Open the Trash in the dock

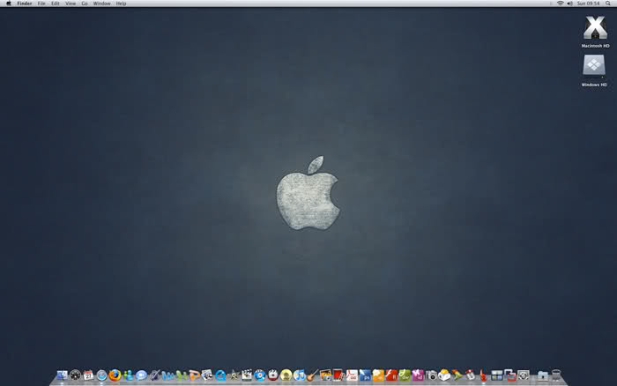(556, 375)
